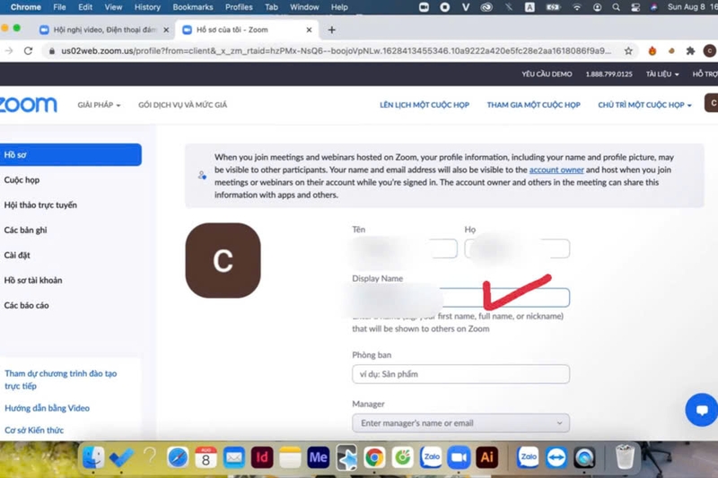Open the Manager name or email dropdown
This screenshot has width=718, height=478.
point(460,423)
